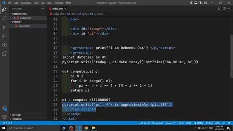Close index.html in Open Editors list
Viewport: 233px width, 131px height.
click(15, 18)
